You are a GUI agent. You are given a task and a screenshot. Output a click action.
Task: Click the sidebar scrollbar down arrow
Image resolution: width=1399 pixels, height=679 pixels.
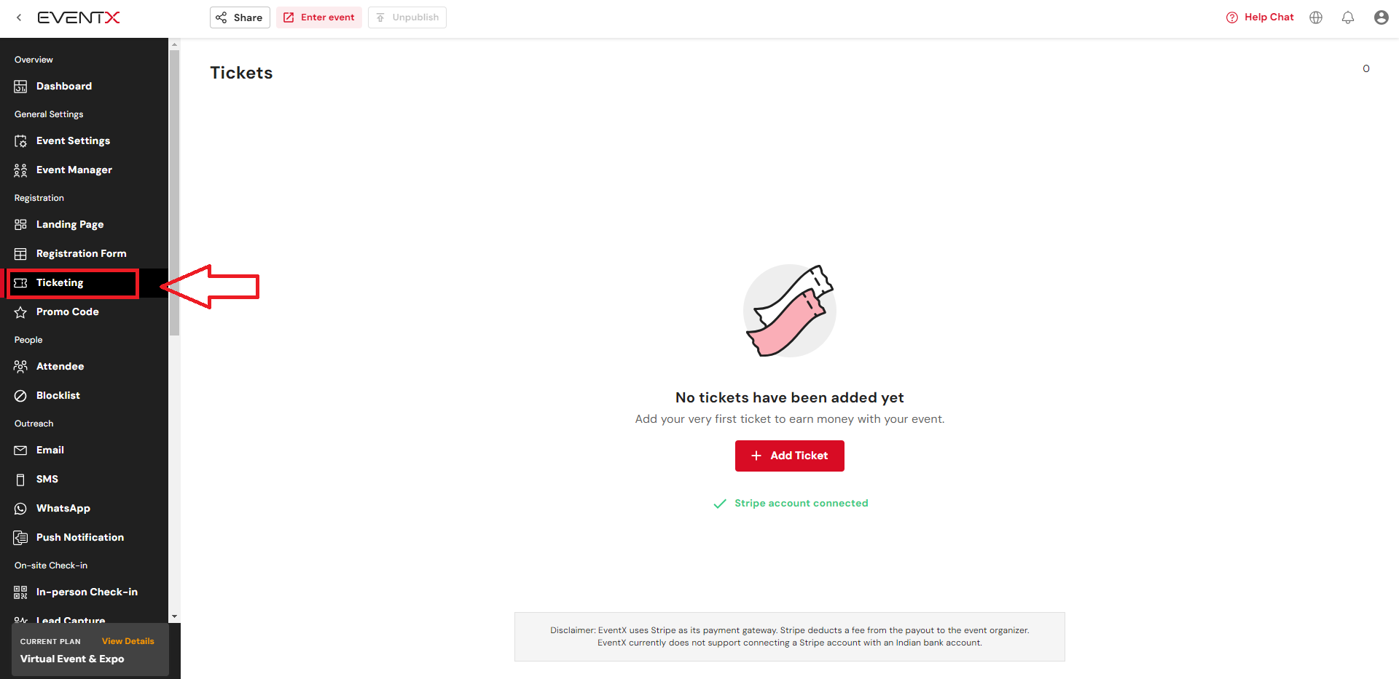174,616
